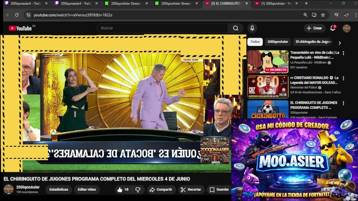Click the Crear button

314,28
